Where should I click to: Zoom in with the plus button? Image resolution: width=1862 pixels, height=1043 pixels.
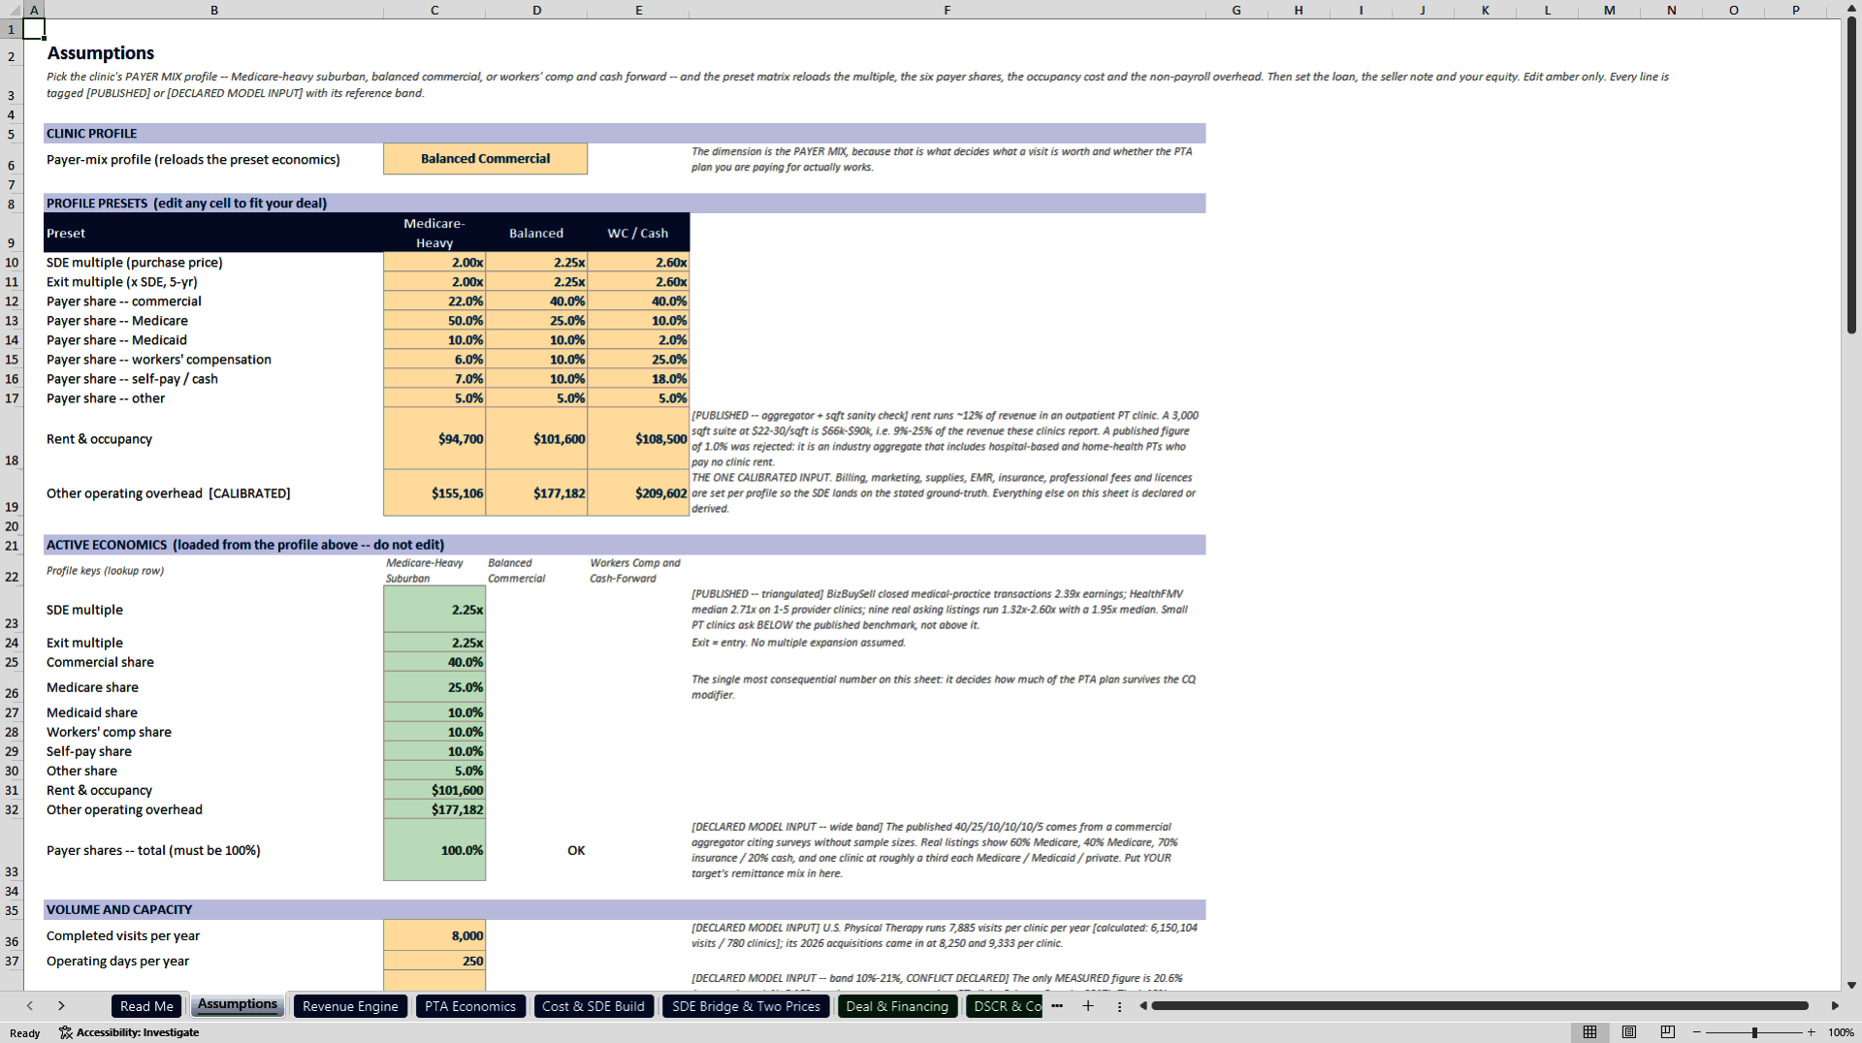1812,1032
